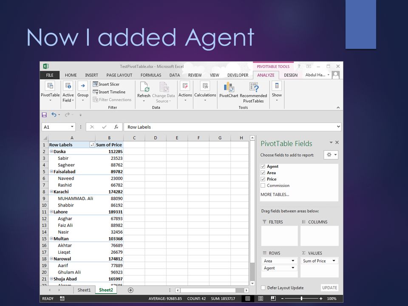The height and width of the screenshot is (306, 408).
Task: Click Change Data Source
Action: tap(163, 92)
